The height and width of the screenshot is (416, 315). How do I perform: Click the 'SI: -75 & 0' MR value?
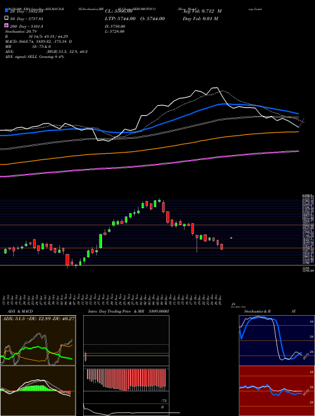coord(42,47)
